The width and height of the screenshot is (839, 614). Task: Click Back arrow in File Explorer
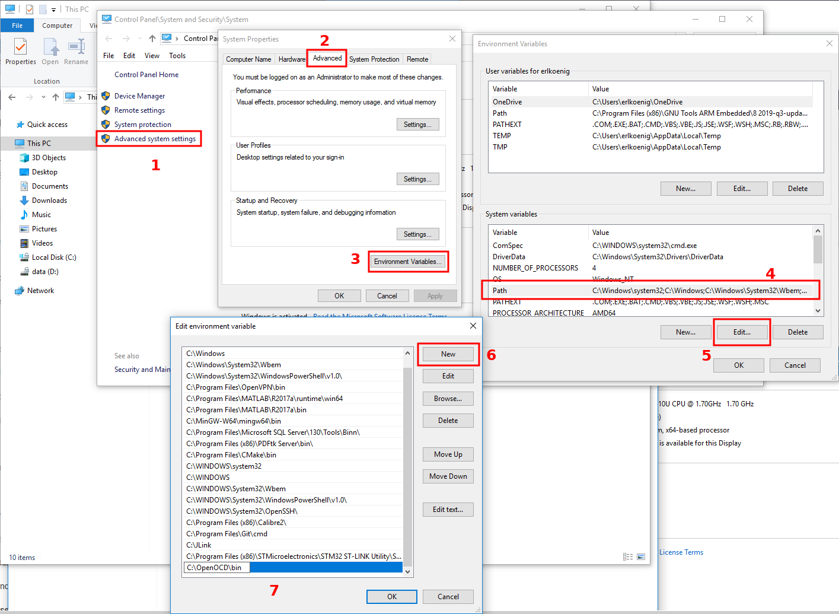pyautogui.click(x=12, y=97)
